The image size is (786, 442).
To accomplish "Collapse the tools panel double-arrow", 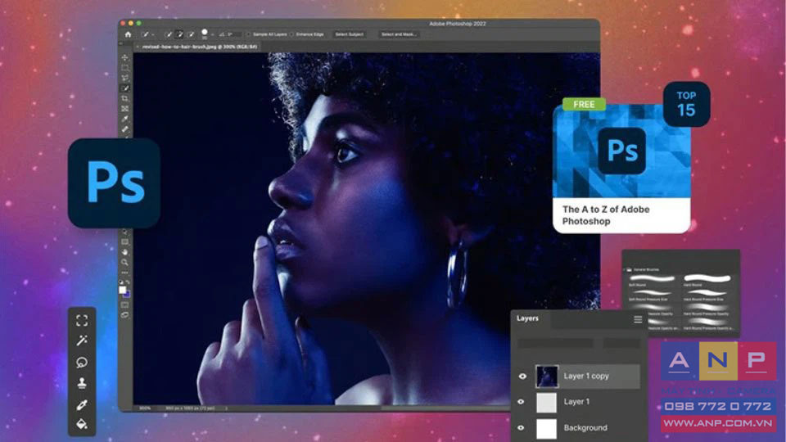I will pos(121,44).
